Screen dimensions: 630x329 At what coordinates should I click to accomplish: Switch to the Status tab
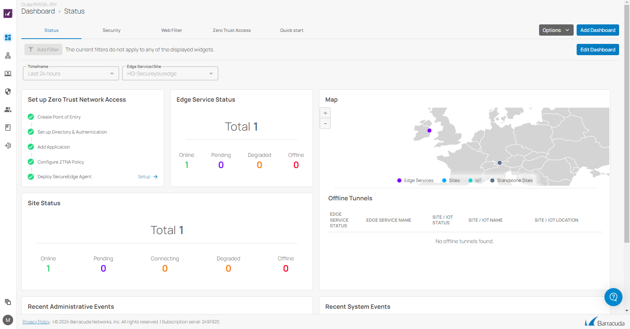[x=51, y=30]
